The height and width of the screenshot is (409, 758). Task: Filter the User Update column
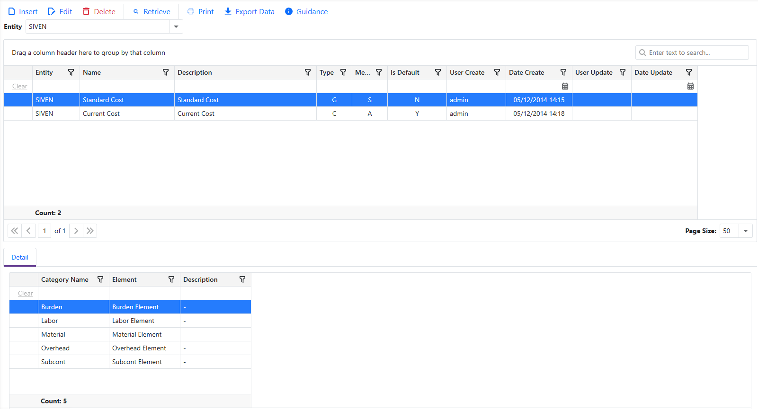[623, 72]
